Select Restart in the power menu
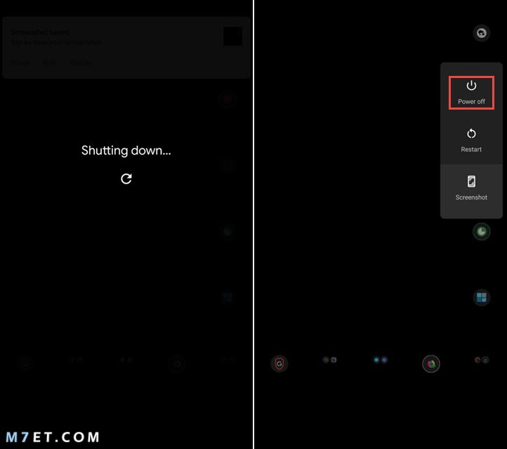The width and height of the screenshot is (507, 449). (471, 141)
